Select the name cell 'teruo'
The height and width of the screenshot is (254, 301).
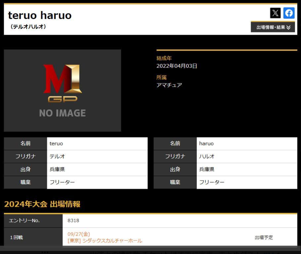click(x=97, y=144)
